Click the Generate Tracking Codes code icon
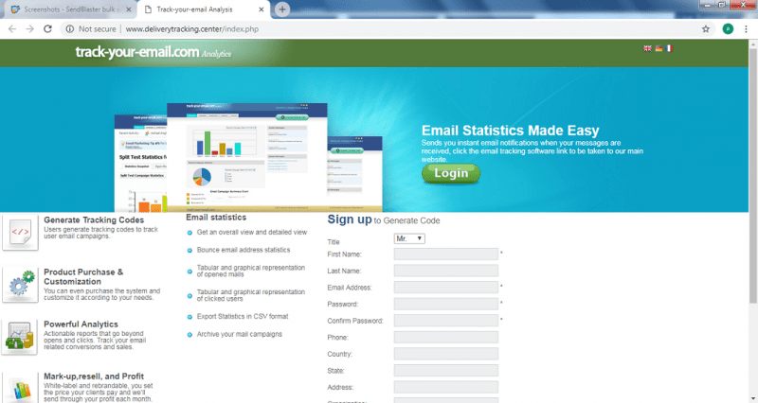This screenshot has width=758, height=403. (x=20, y=233)
